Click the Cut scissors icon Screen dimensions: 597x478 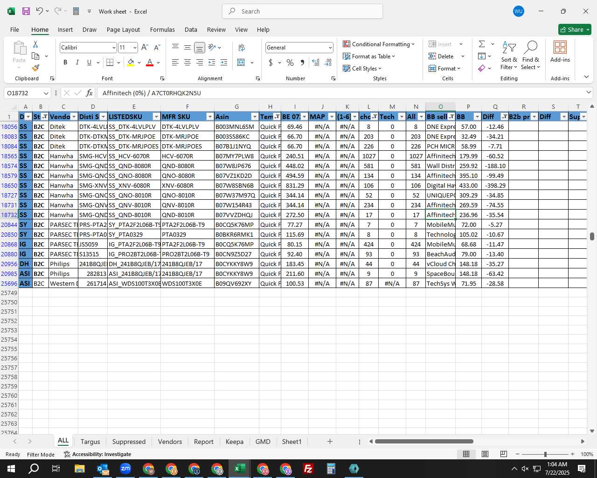pos(35,44)
